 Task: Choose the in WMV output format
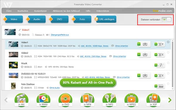tap(43, 100)
